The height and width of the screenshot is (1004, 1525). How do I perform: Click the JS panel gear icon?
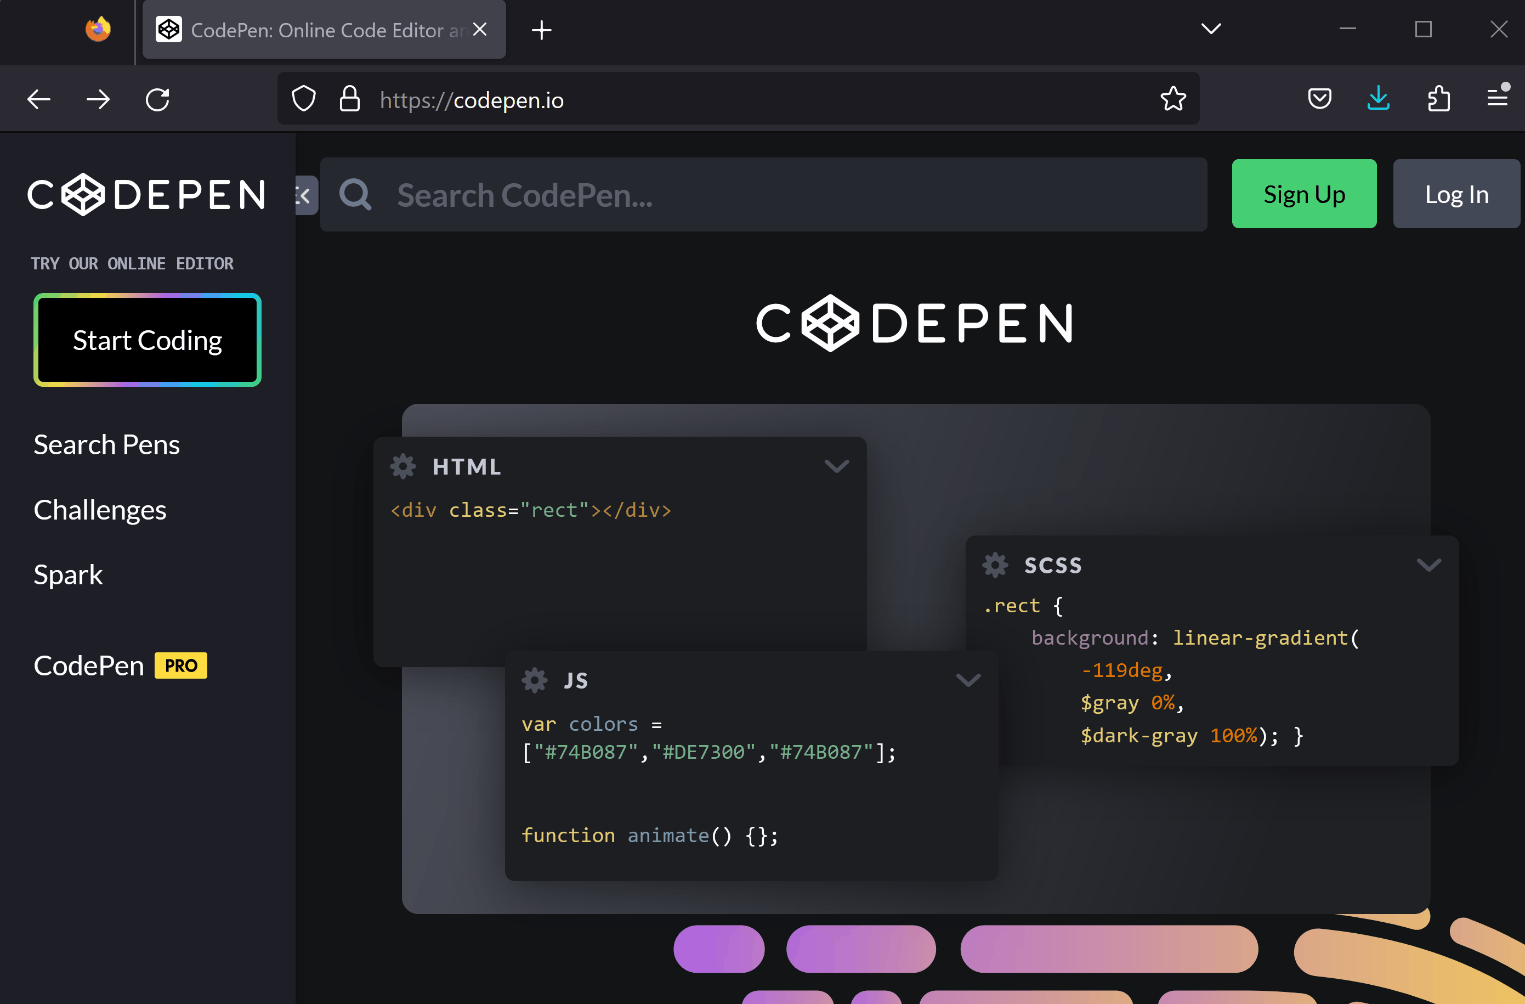pos(535,680)
